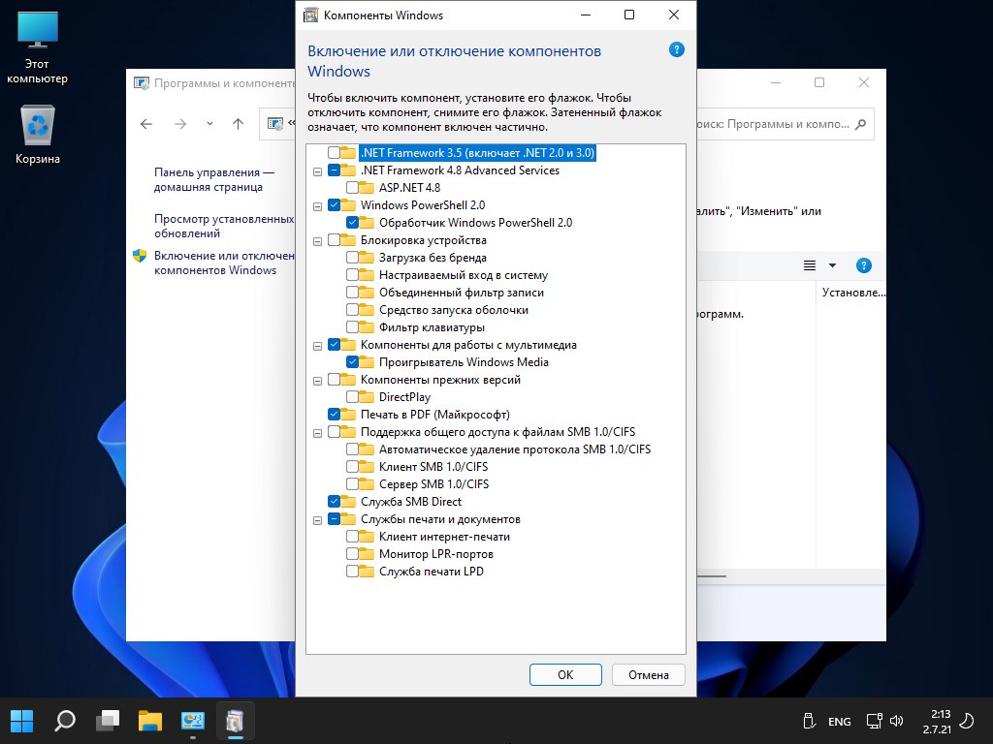This screenshot has width=993, height=744.
Task: Click the clock and date in taskbar
Action: 937,721
